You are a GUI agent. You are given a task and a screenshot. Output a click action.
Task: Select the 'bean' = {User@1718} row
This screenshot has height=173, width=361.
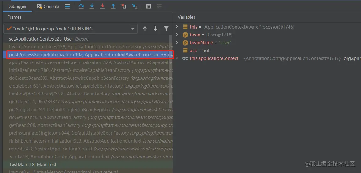(x=267, y=35)
